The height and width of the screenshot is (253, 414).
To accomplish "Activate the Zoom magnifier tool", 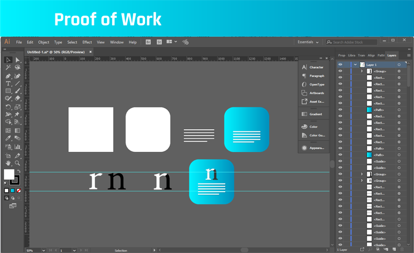I will [17, 163].
